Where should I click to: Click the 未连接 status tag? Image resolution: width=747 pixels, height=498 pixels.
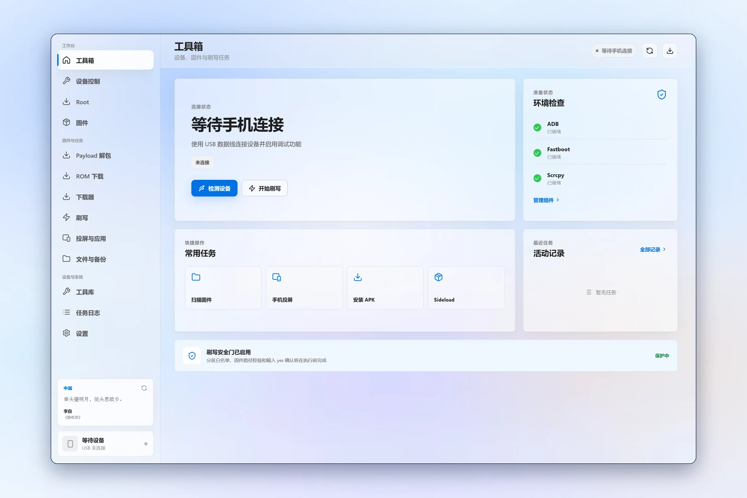(202, 162)
